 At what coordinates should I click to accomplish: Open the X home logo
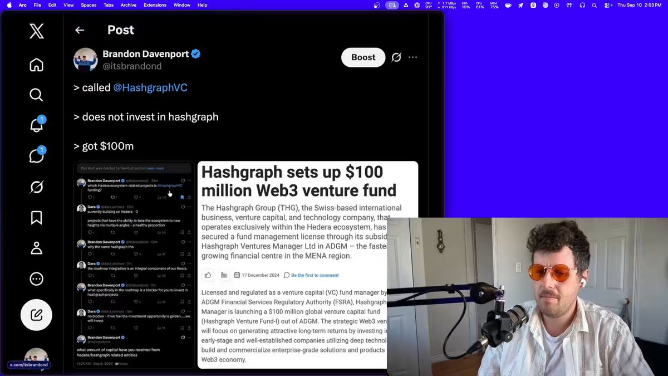[36, 31]
